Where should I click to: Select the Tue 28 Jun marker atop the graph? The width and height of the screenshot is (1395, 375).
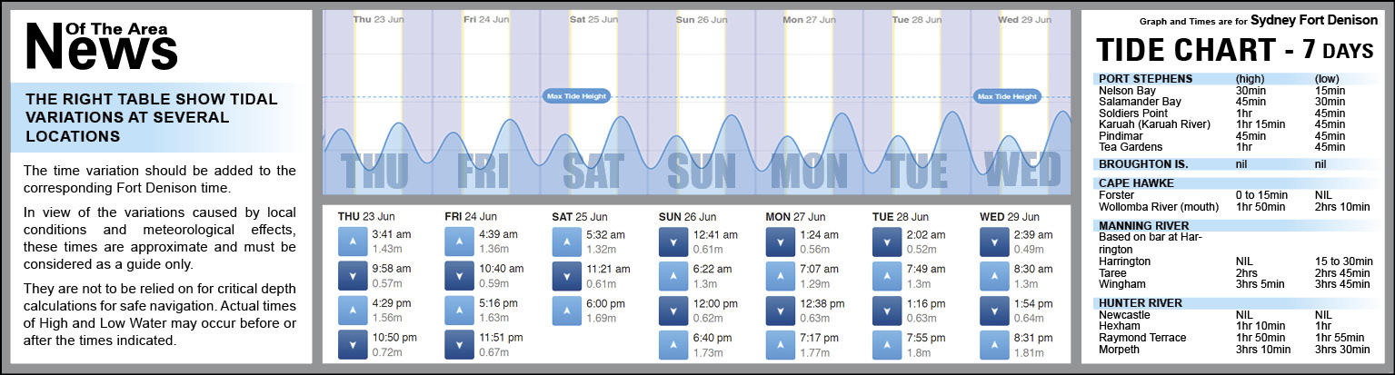913,18
